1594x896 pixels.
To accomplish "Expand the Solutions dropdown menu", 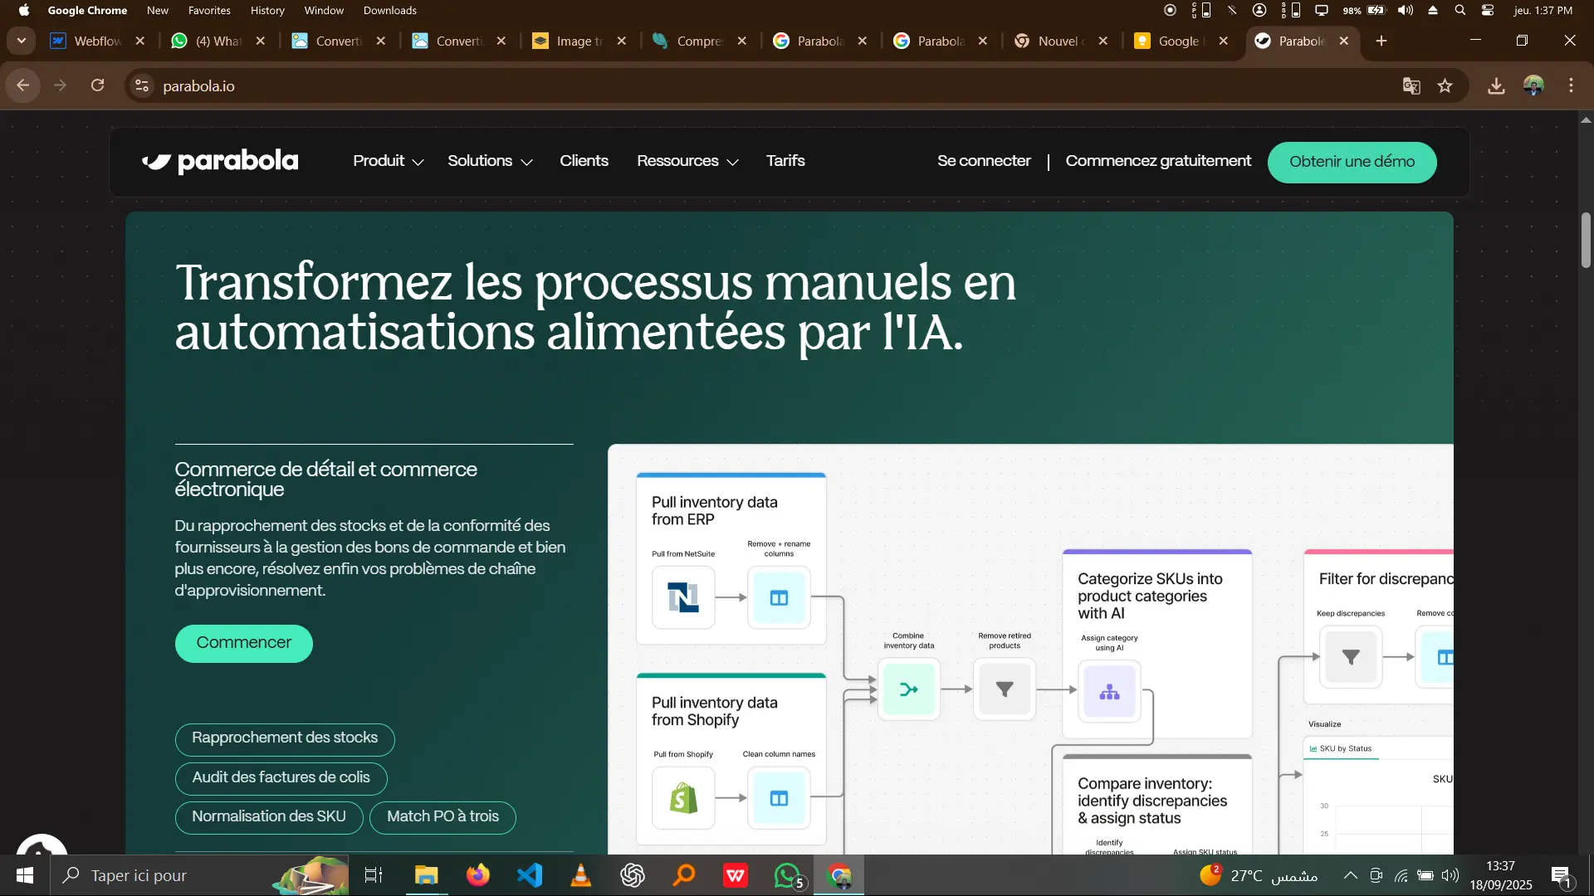I will (490, 161).
